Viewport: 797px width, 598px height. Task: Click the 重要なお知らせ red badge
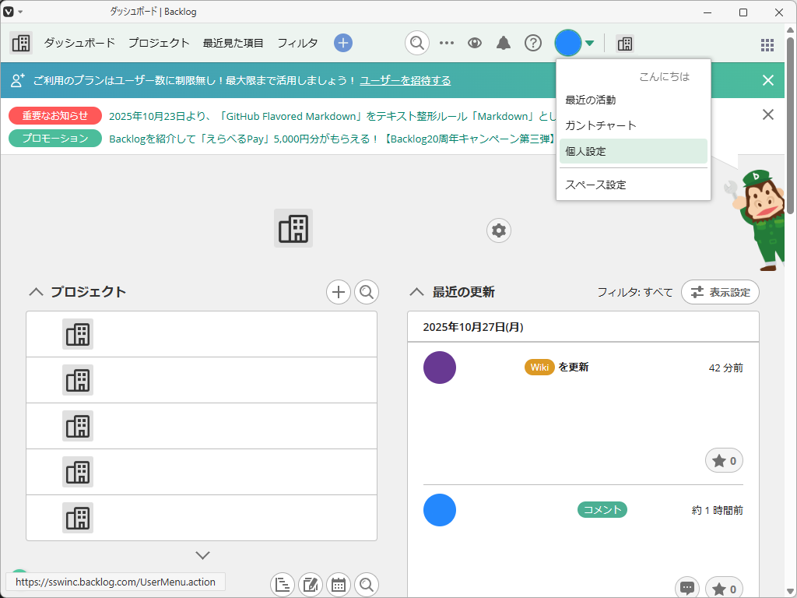click(55, 116)
